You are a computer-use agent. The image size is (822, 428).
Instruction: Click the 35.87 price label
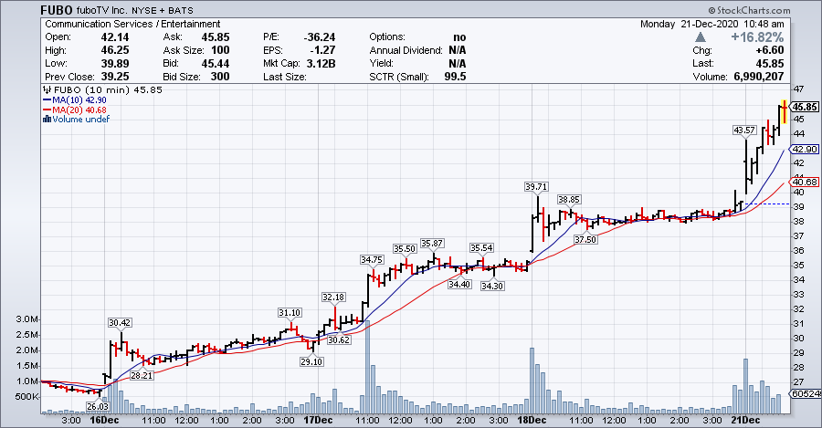432,244
